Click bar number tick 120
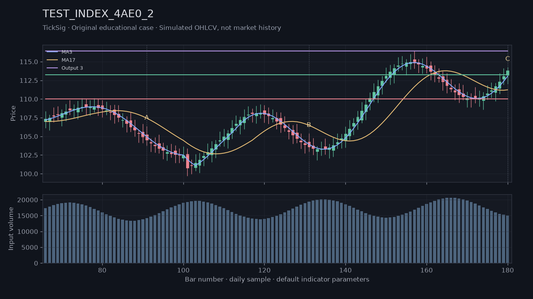Image resolution: width=533 pixels, height=299 pixels. click(264, 269)
